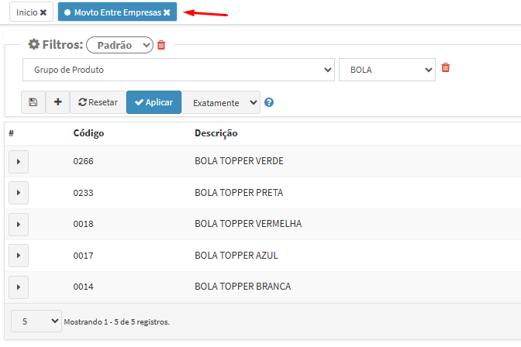The image size is (521, 347).
Task: Click the save filter floppy disk icon
Action: [33, 102]
